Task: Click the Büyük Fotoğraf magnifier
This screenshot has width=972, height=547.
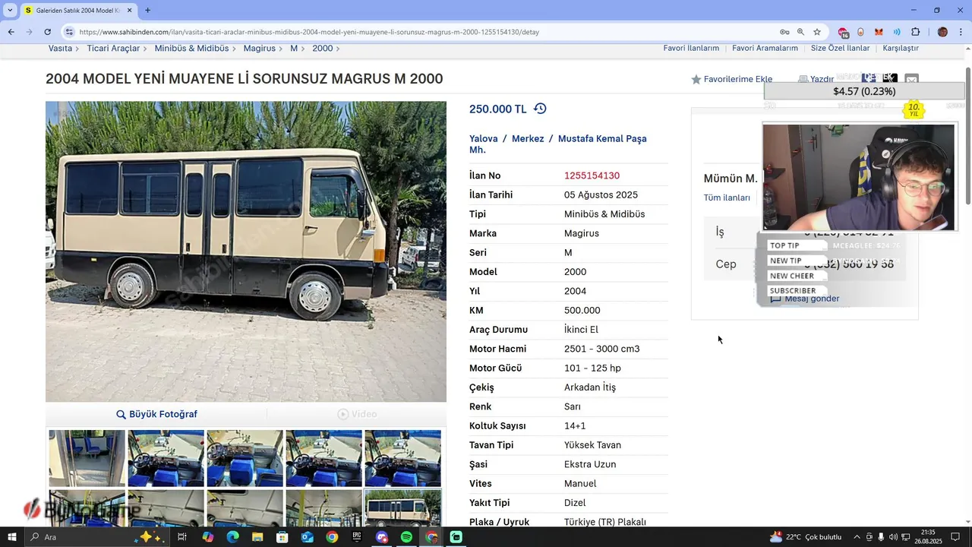Action: [x=121, y=414]
